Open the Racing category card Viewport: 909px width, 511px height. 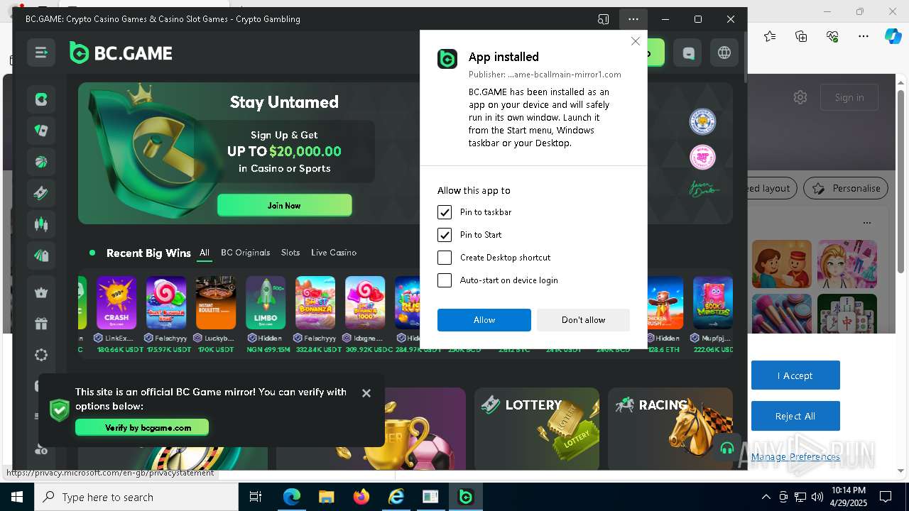coord(670,428)
